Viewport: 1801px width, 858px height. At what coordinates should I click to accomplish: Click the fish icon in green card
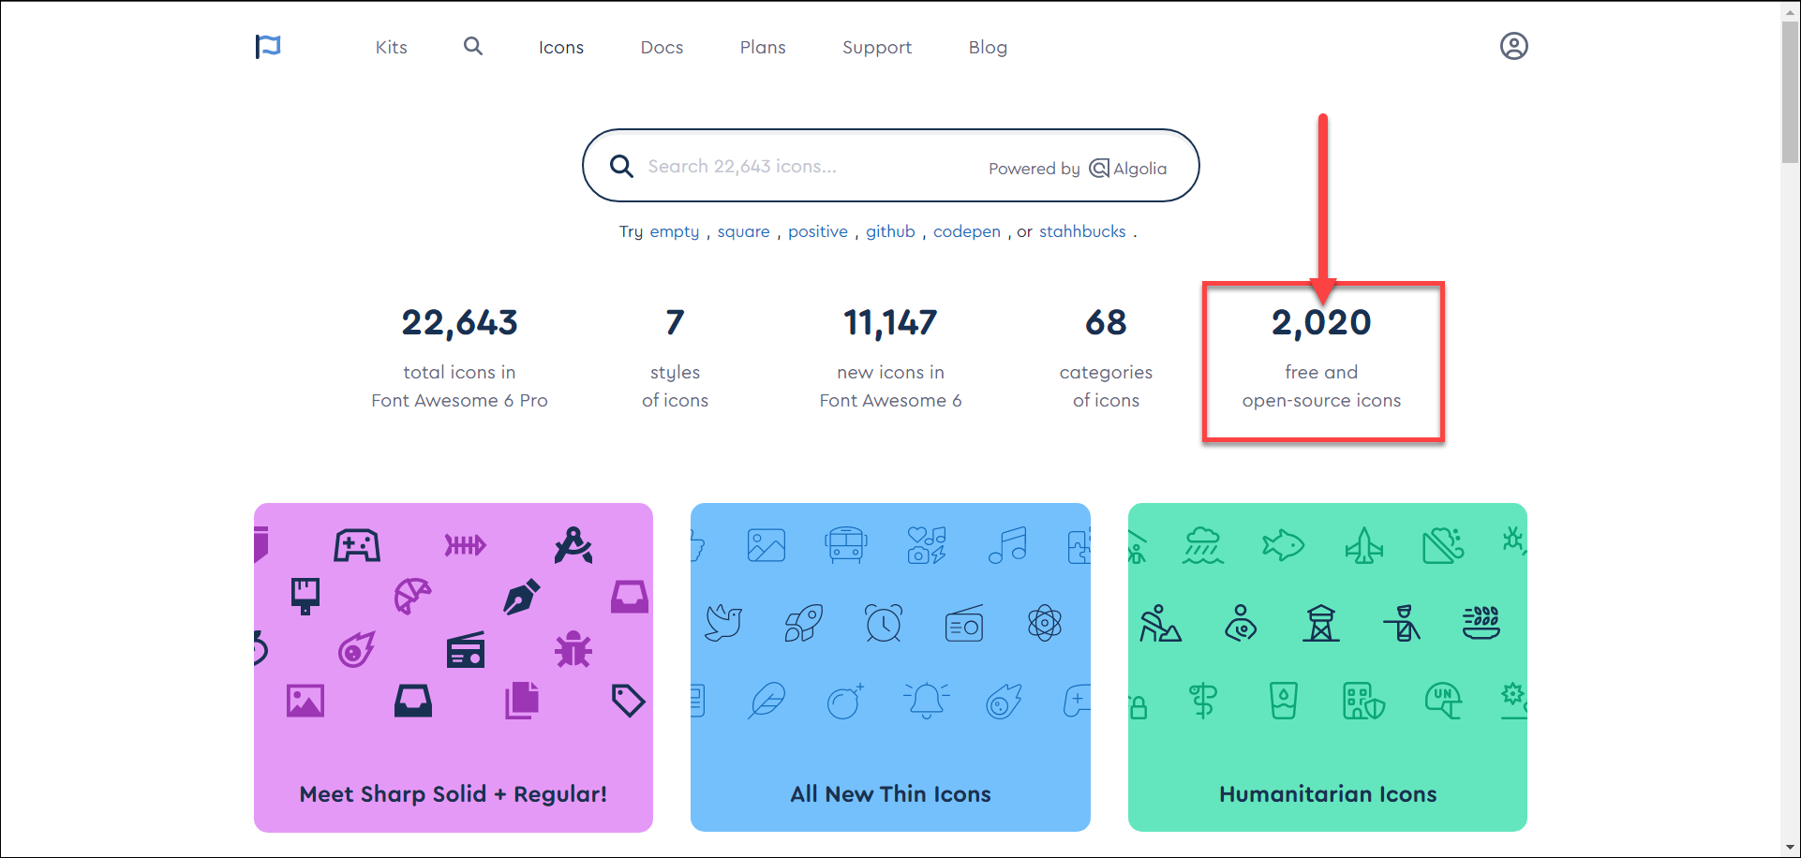click(x=1283, y=545)
